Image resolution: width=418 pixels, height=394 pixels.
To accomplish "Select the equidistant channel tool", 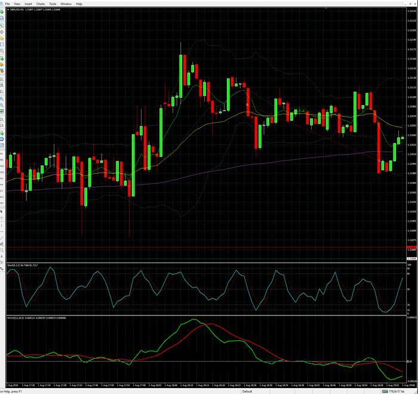I will click(2, 244).
